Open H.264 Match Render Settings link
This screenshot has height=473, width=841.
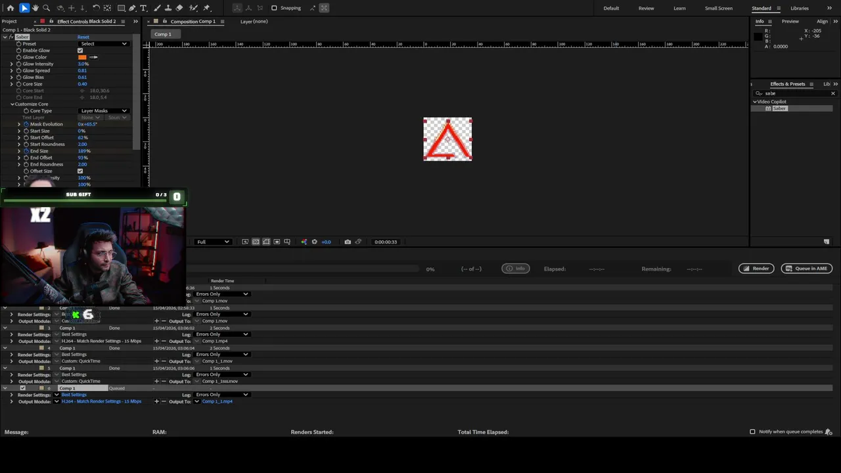click(x=101, y=401)
